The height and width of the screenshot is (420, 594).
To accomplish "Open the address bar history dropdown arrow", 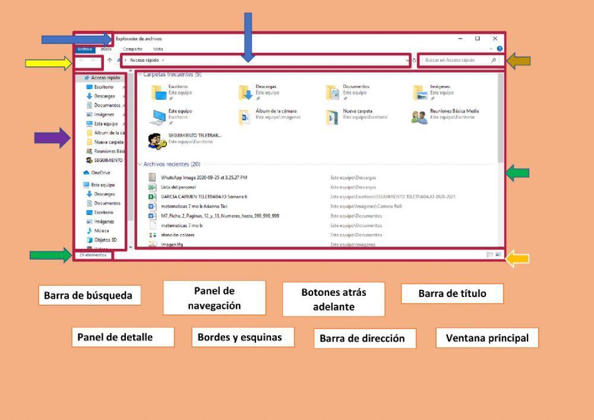I will coord(406,60).
